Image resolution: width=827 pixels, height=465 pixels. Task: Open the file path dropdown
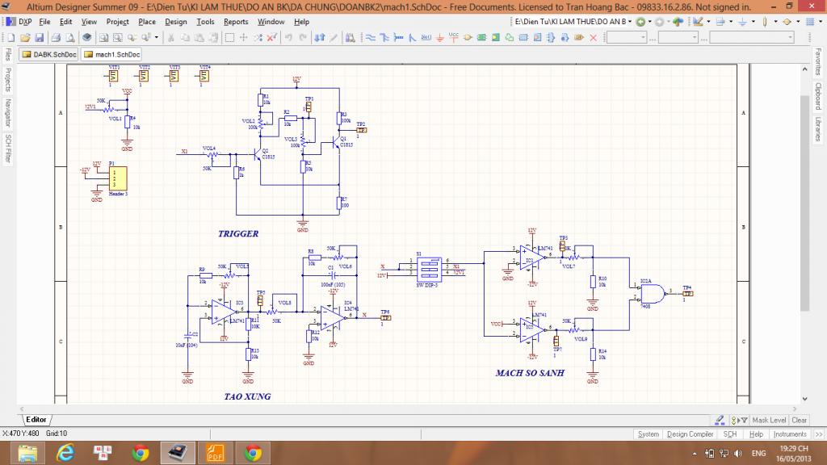click(x=631, y=22)
